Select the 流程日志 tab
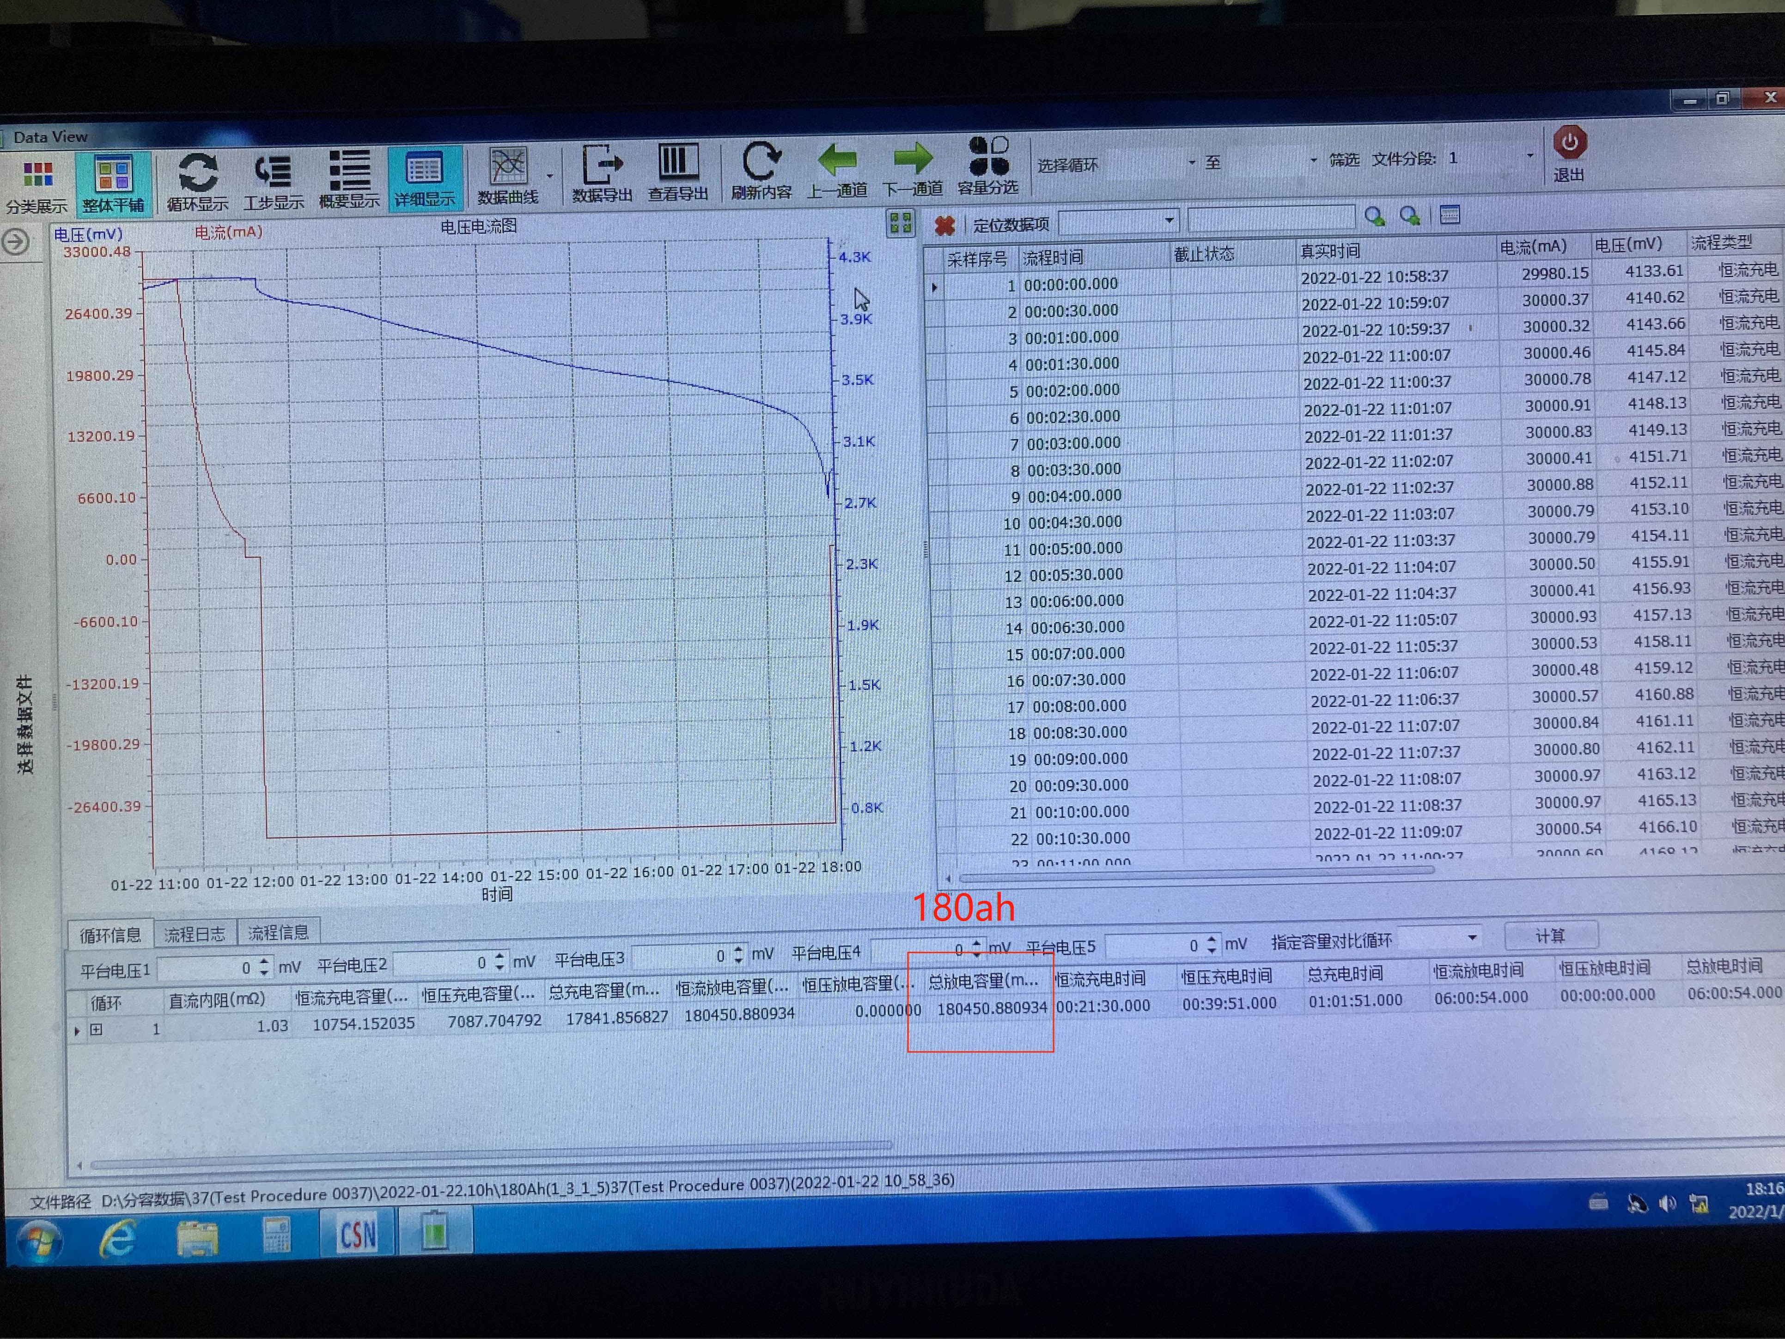Viewport: 1785px width, 1339px height. (195, 934)
